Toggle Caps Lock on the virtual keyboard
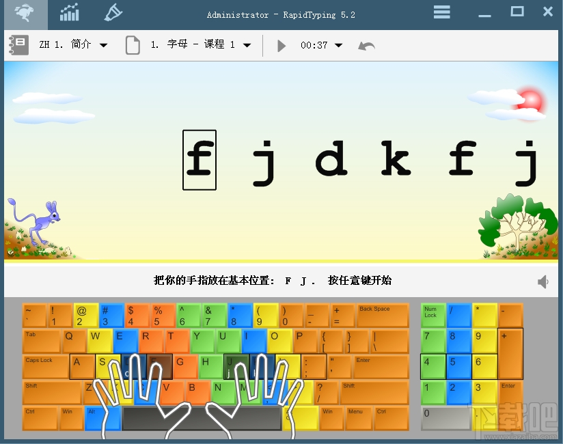Screen dimensions: 563x444 tap(45, 367)
